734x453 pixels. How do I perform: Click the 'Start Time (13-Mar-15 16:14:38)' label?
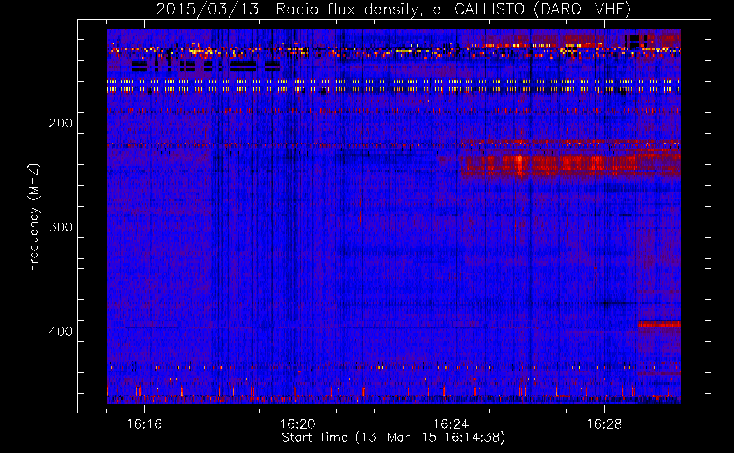[x=393, y=438]
